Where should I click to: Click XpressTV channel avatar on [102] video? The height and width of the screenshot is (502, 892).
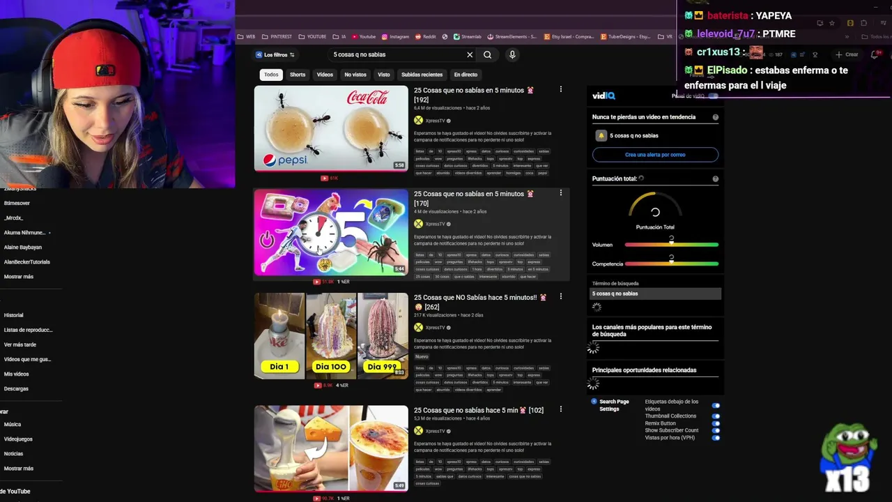click(418, 431)
